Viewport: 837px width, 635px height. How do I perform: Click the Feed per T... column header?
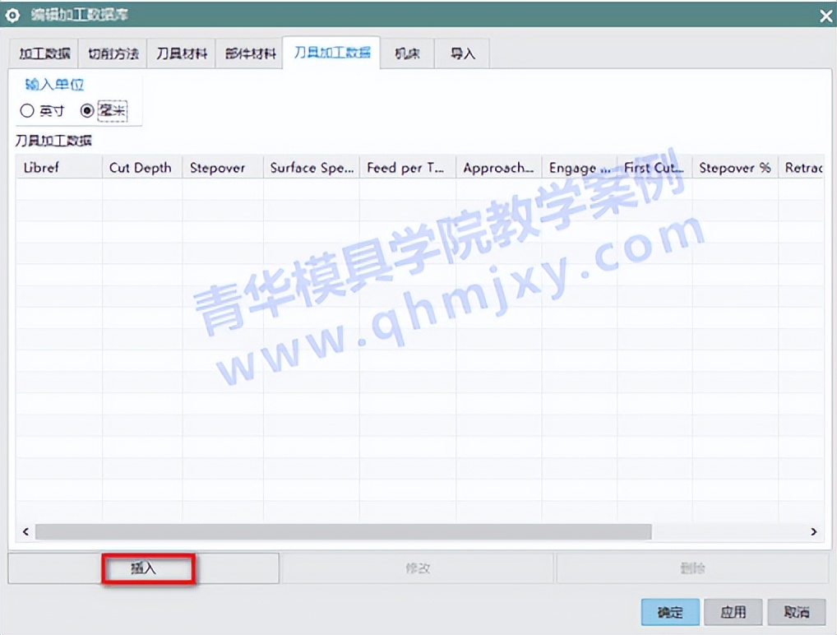click(x=408, y=168)
